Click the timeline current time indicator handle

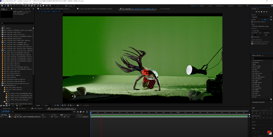(x=91, y=113)
